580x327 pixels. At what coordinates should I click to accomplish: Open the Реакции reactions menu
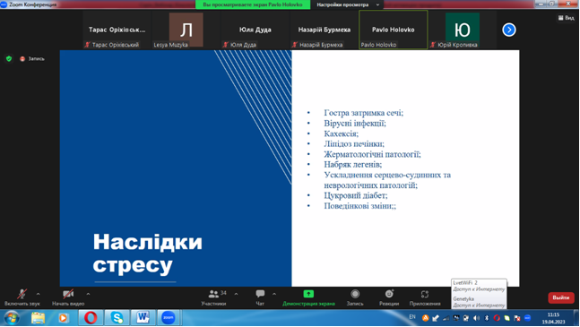point(389,297)
